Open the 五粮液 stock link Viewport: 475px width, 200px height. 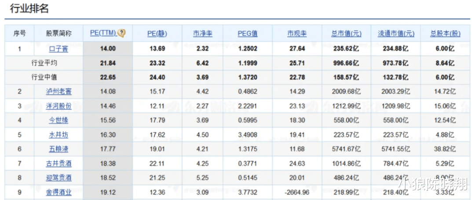(58, 149)
